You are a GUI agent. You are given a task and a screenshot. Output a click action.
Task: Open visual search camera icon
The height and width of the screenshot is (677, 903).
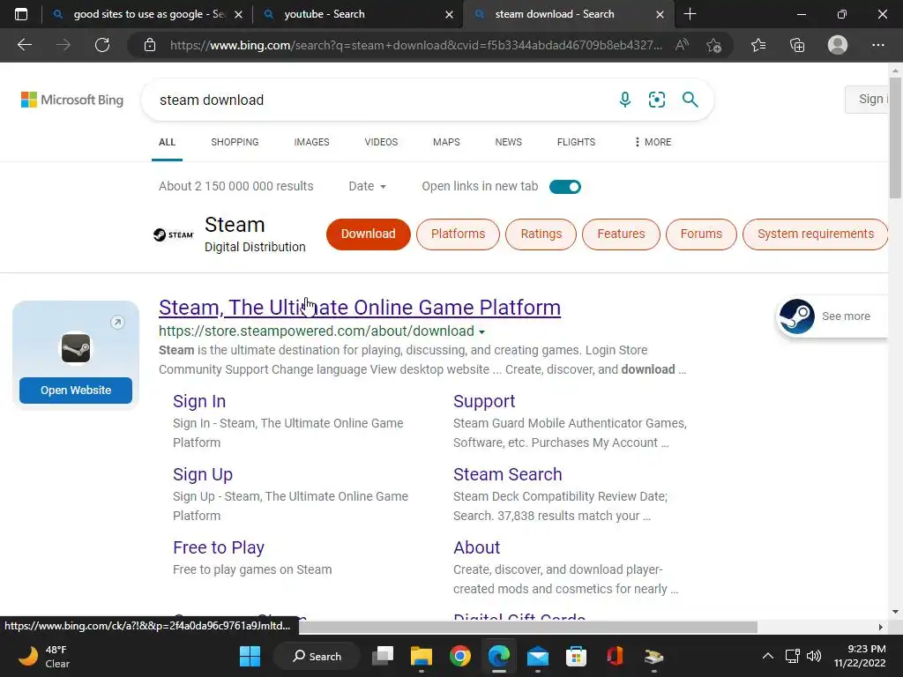[656, 100]
